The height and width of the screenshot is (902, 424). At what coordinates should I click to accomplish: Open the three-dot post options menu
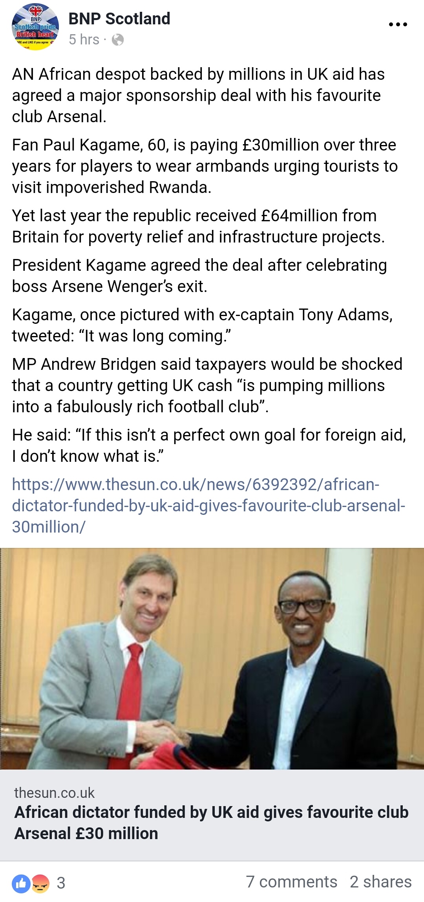click(x=398, y=24)
